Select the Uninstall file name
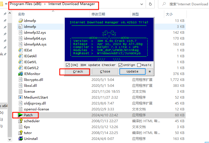The height and width of the screenshot is (143, 209). [31, 139]
